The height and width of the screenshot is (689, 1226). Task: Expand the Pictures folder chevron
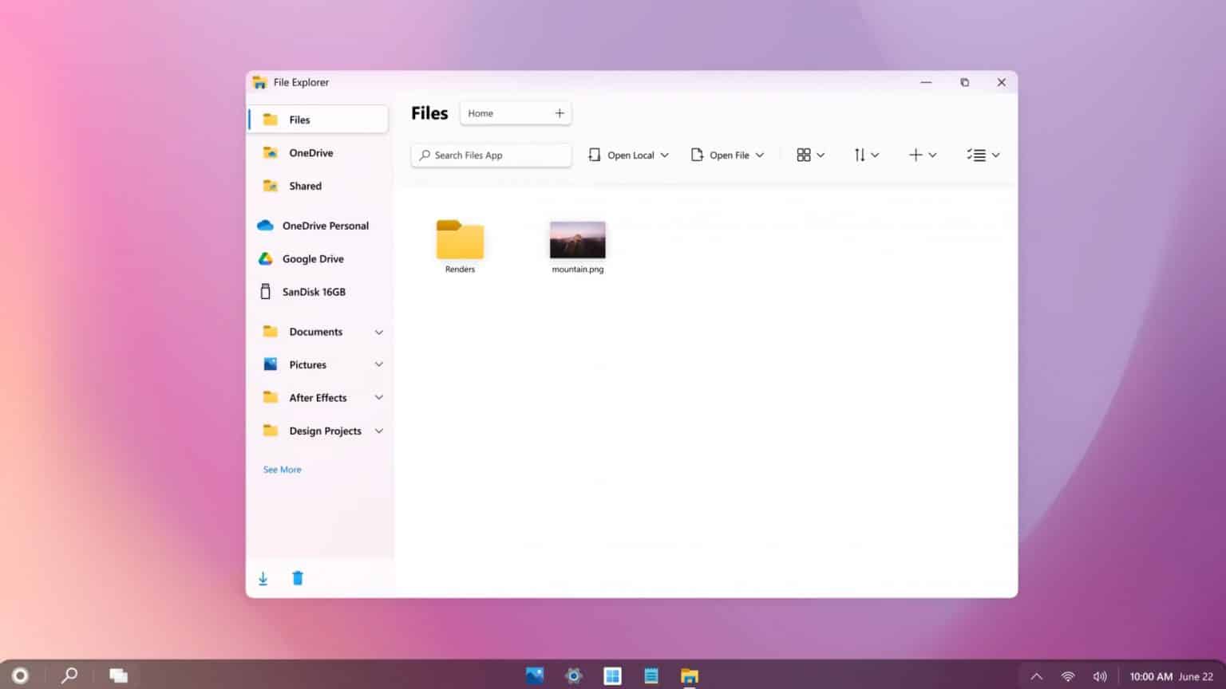pyautogui.click(x=378, y=364)
